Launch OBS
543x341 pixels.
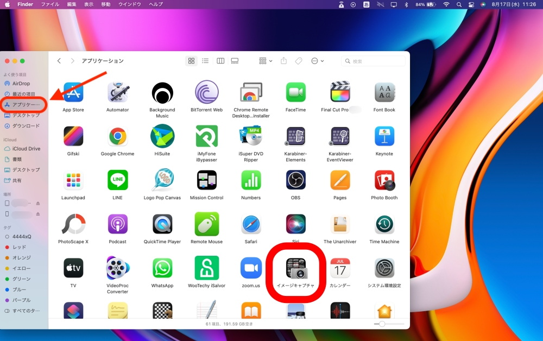pyautogui.click(x=296, y=180)
